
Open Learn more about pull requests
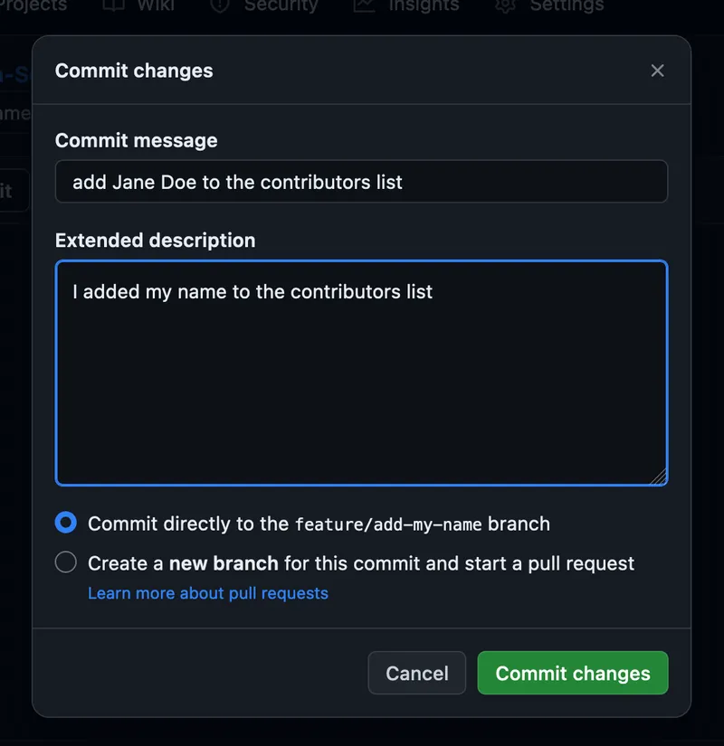(207, 593)
